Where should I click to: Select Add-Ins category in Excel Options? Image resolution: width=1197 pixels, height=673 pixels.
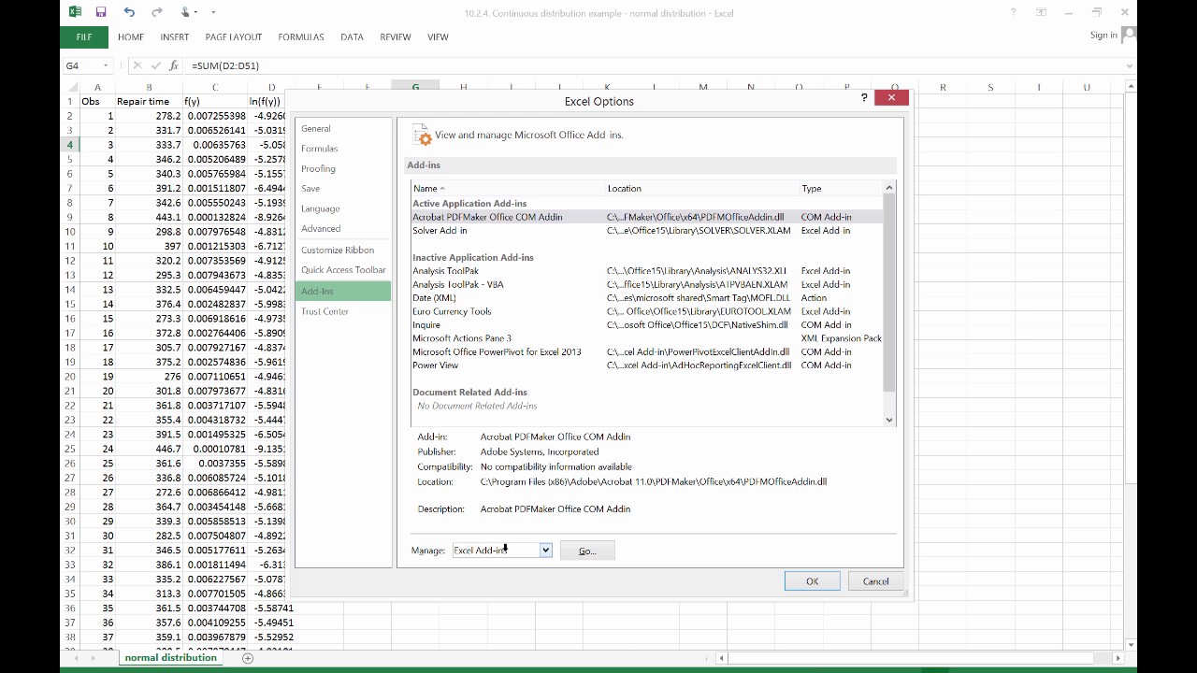[x=343, y=292]
